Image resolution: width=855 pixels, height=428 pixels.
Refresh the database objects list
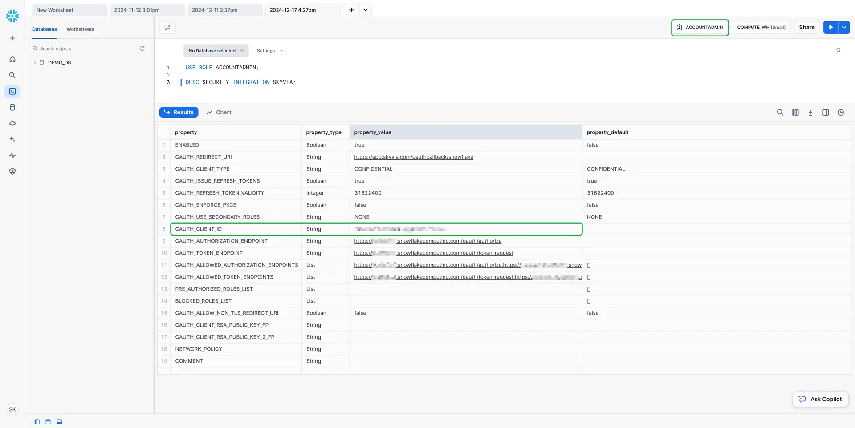(142, 48)
